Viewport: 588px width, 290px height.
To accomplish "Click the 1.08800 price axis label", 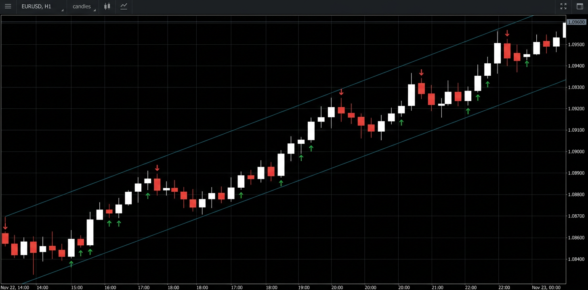I will pos(577,195).
